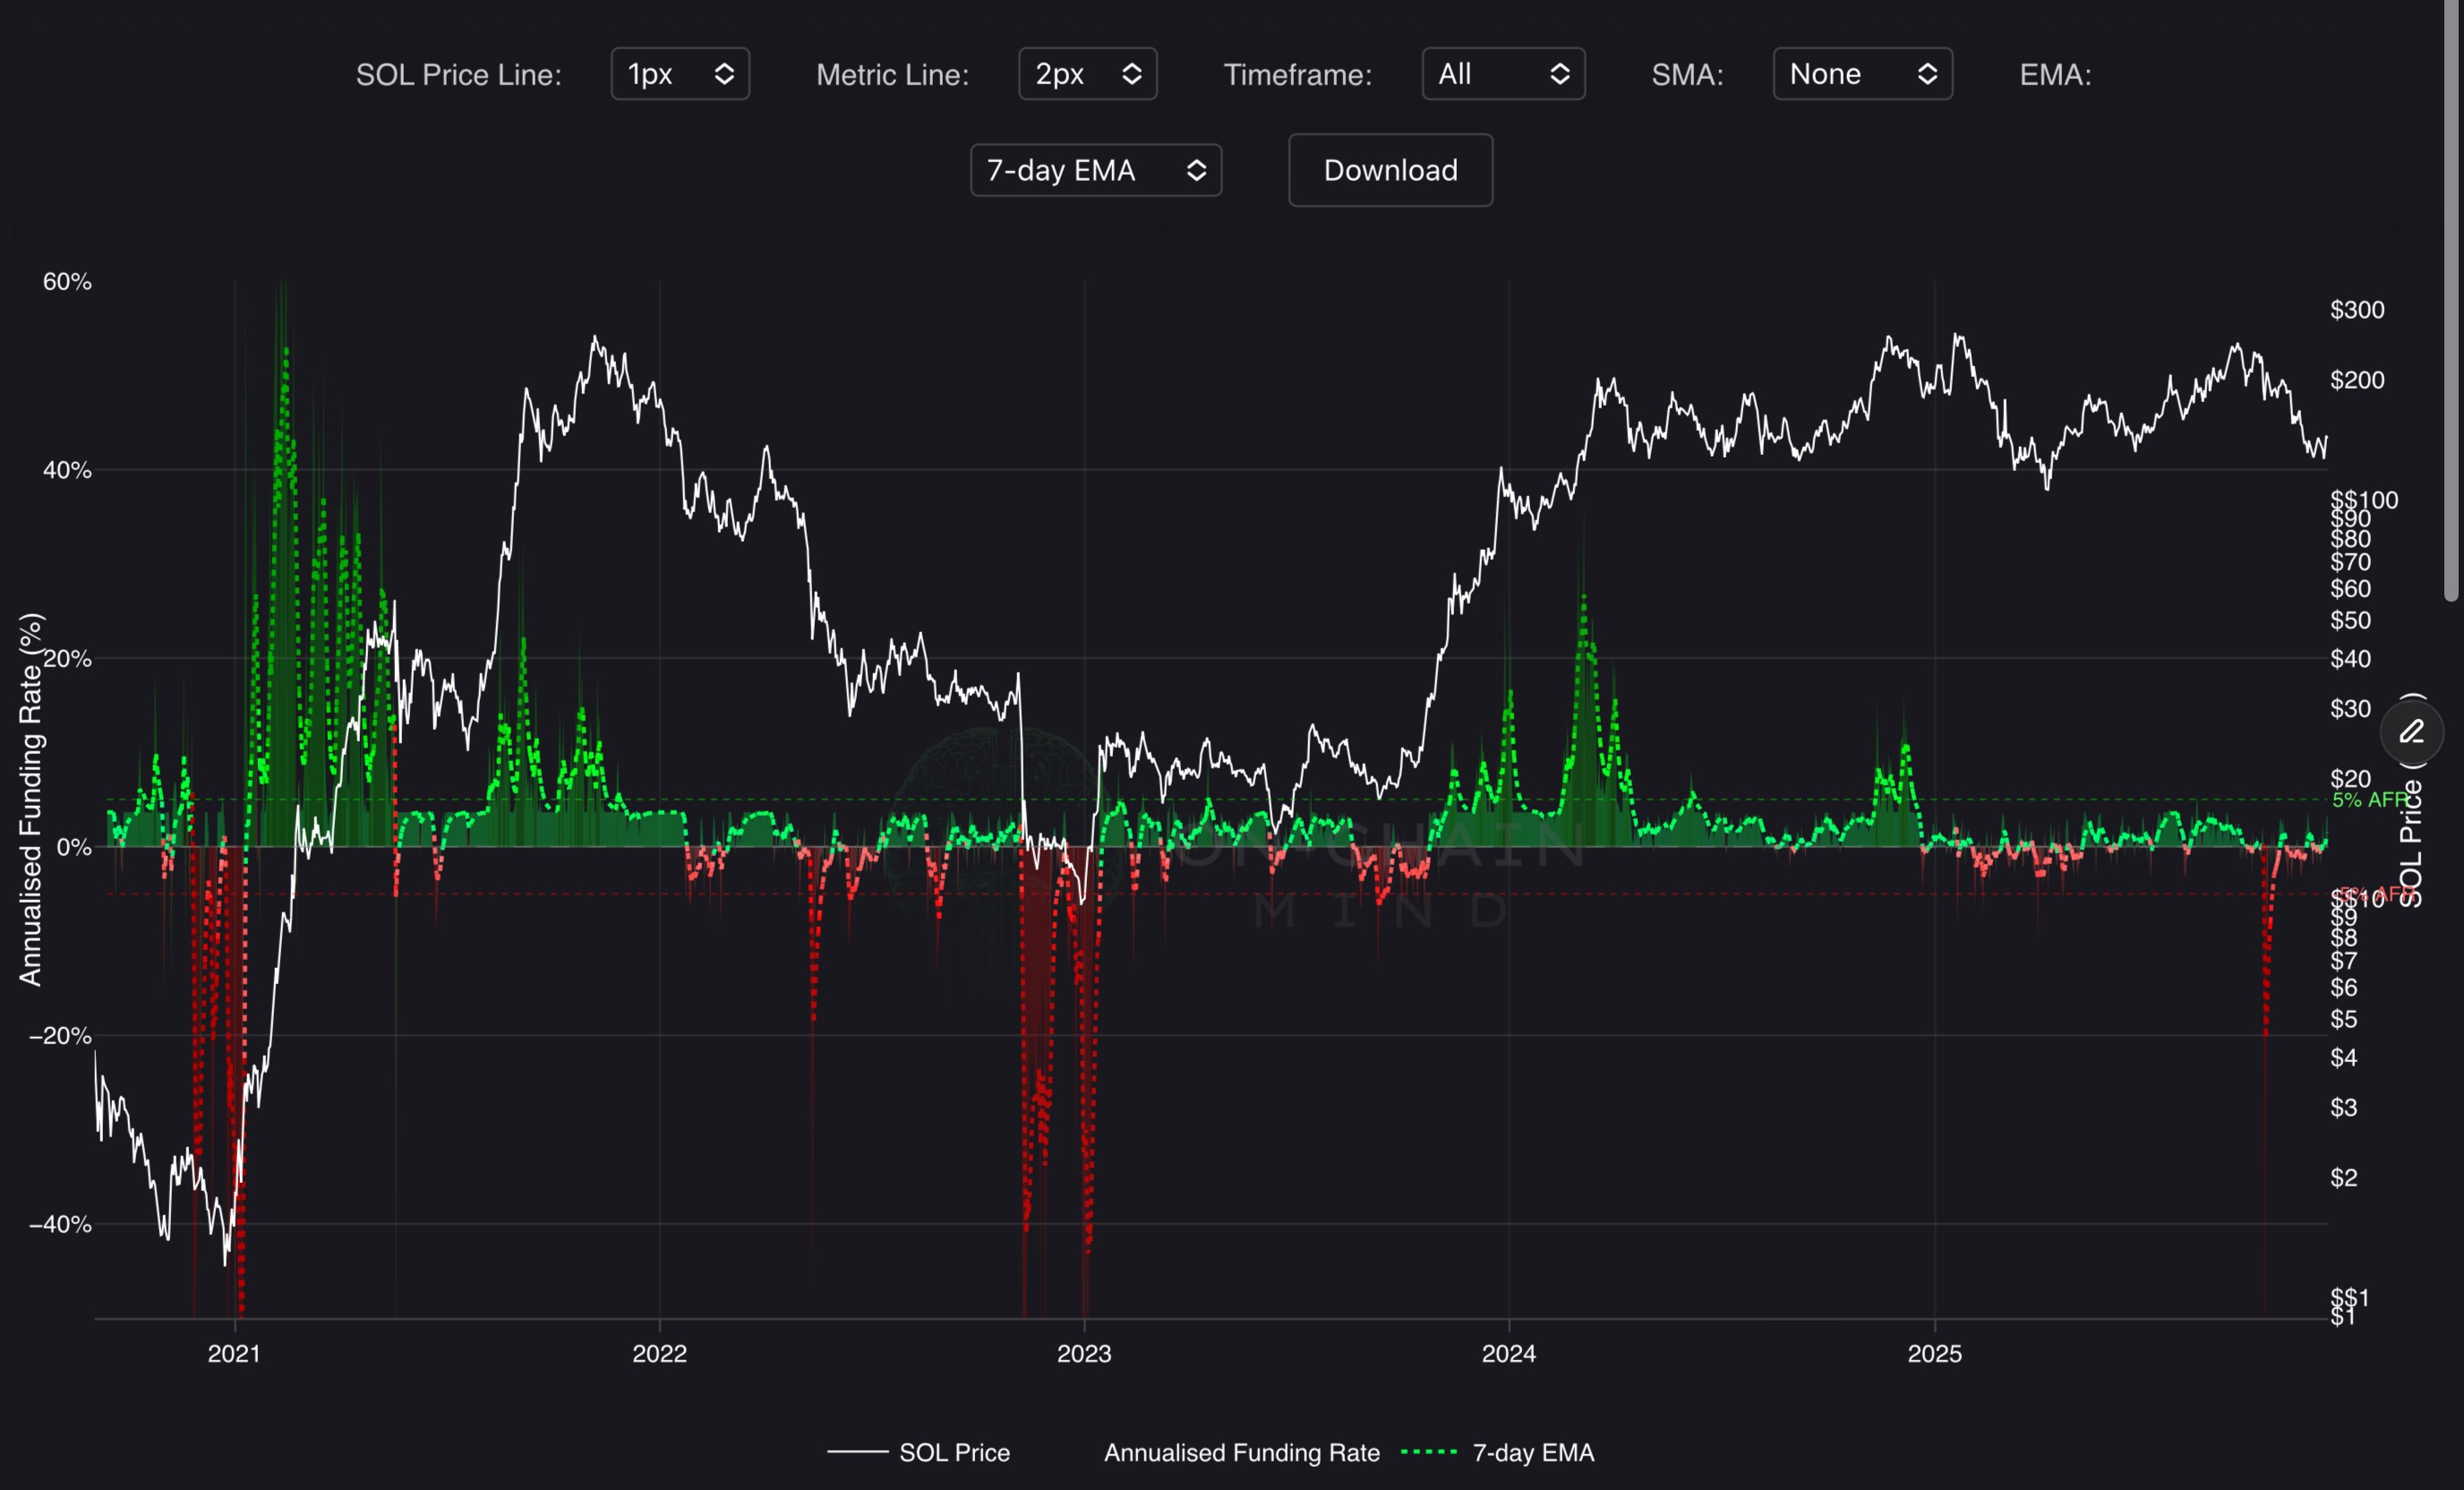Toggle 7-day EMA legend entry
2464x1490 pixels.
pyautogui.click(x=1533, y=1452)
